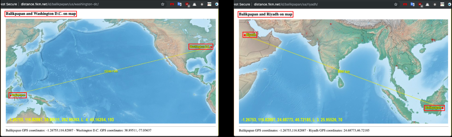Open uBlock Origin icon showing badge 2
The image size is (452, 137).
(187, 4)
